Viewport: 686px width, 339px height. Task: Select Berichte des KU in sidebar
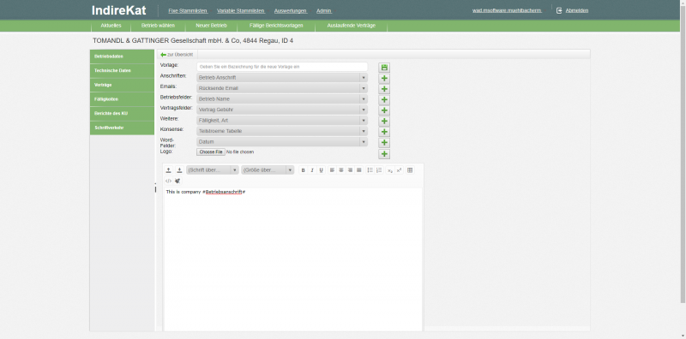(122, 114)
